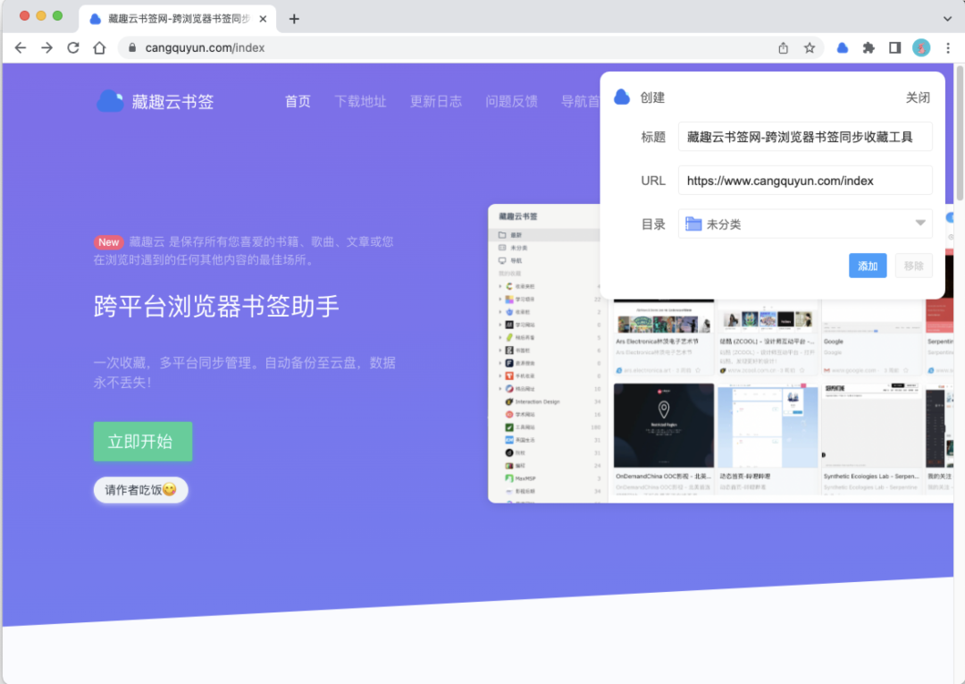Open the Chrome extensions puzzle icon
The height and width of the screenshot is (684, 965).
click(x=868, y=49)
